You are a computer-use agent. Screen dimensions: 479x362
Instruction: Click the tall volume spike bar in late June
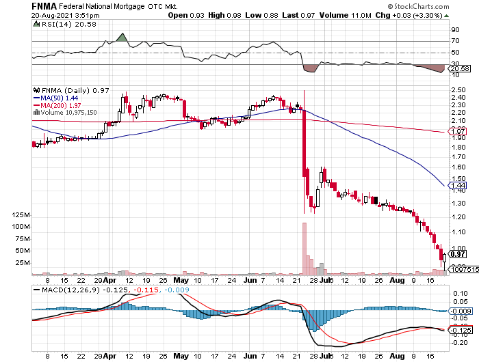pos(305,249)
